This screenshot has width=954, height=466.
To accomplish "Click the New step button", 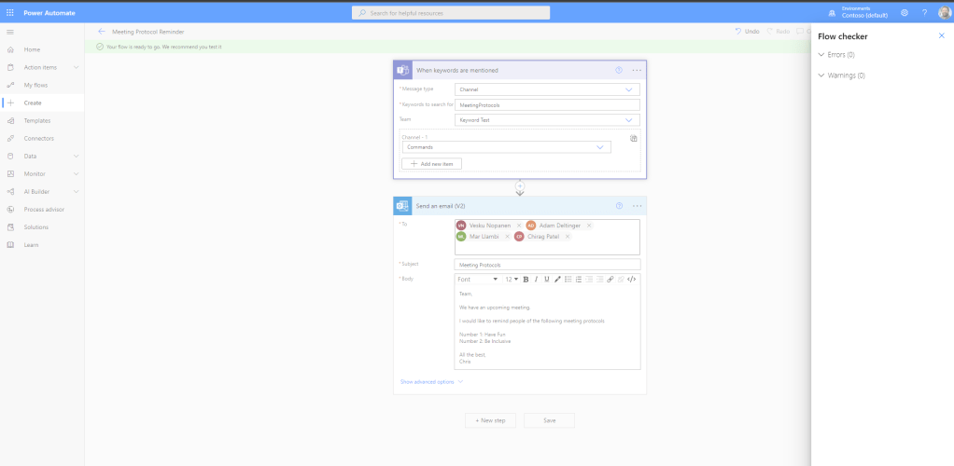I will point(490,420).
